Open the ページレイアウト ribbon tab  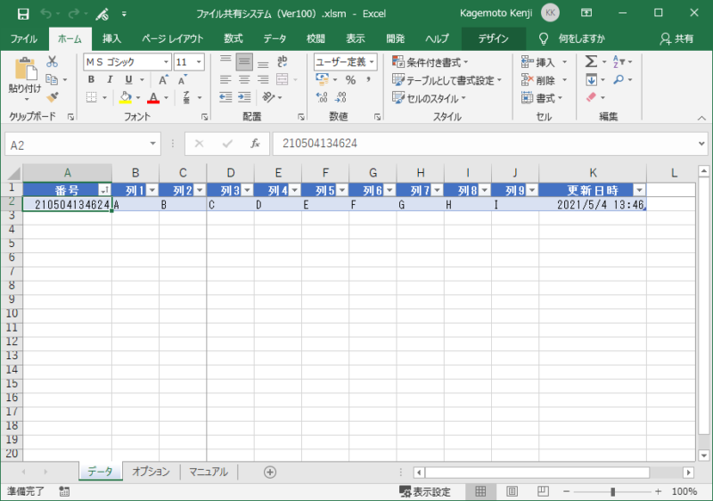point(172,38)
